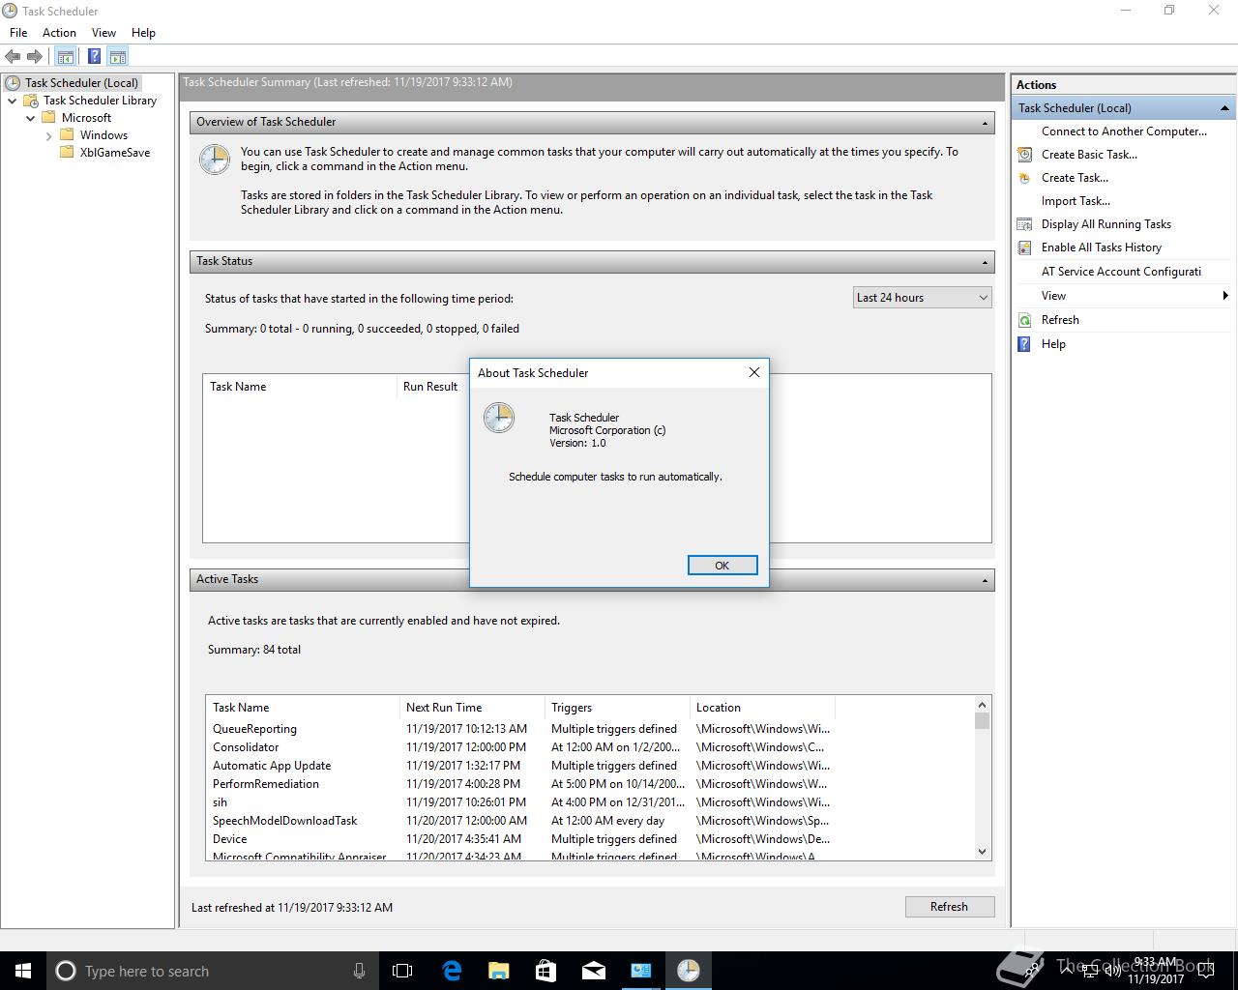The image size is (1238, 990).
Task: Click OK in About Task Scheduler dialog
Action: 722,566
